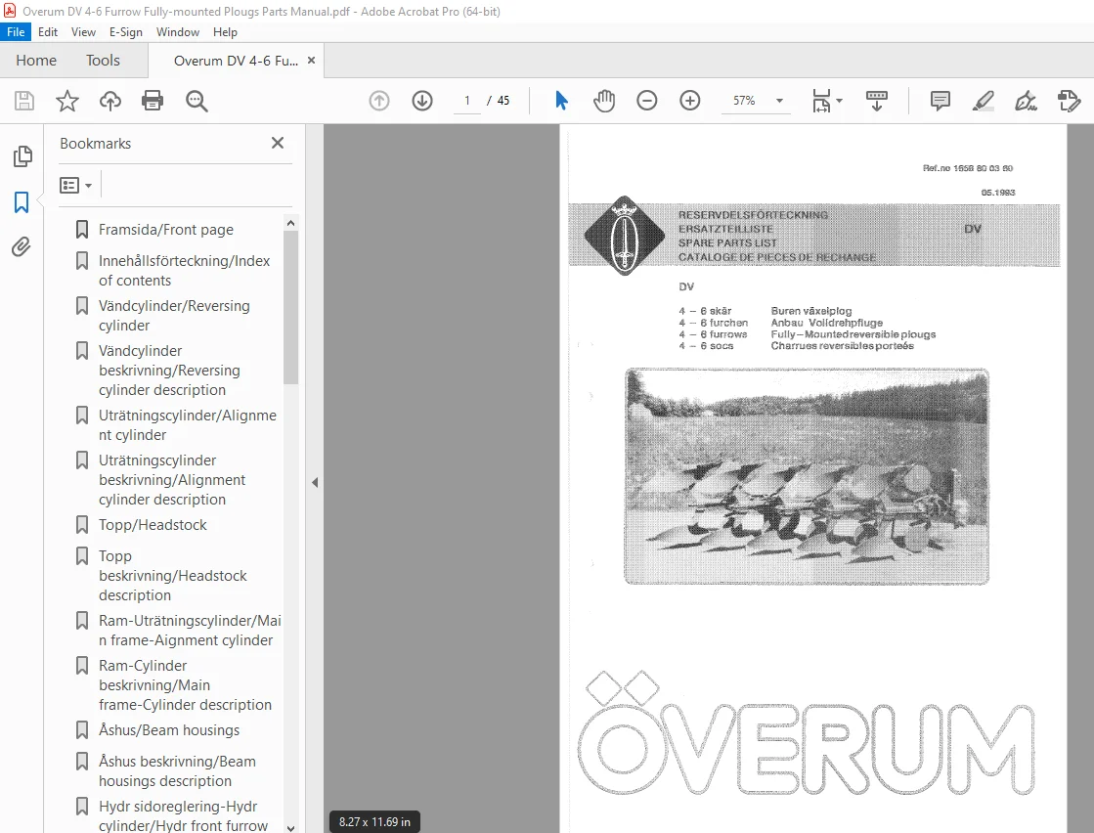Viewport: 1094px width, 833px height.
Task: Collapse the navigation pane arrow
Action: [315, 482]
